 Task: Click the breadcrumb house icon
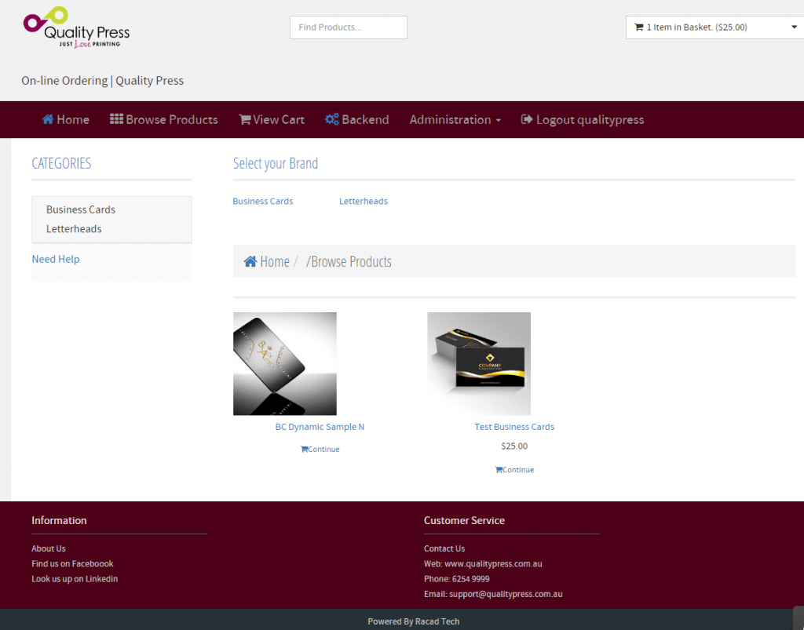pyautogui.click(x=250, y=261)
